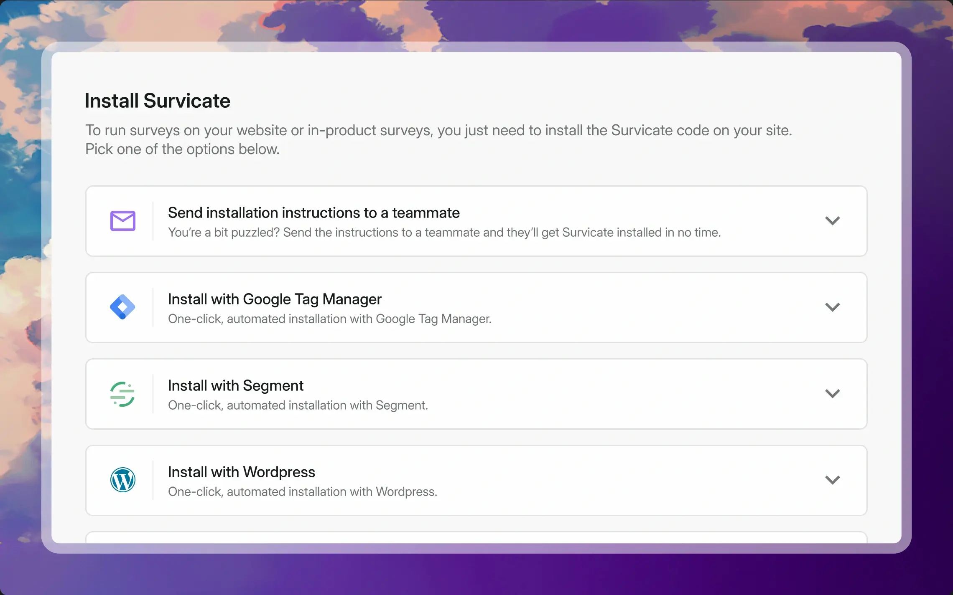The image size is (953, 595).
Task: Click the 'automated installation with Wordpress' description
Action: coord(302,492)
